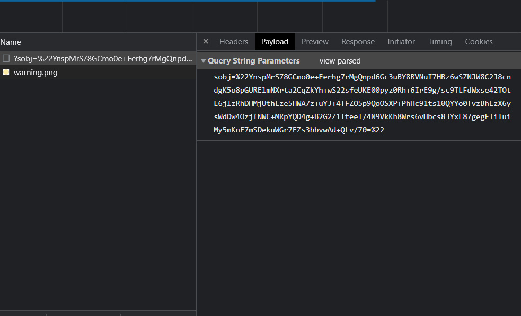This screenshot has width=521, height=316.
Task: Click the warning.png image file icon
Action: click(6, 72)
